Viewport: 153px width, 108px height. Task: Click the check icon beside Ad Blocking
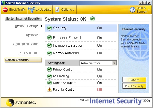pos(49,76)
